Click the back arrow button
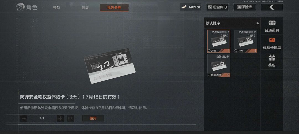The height and width of the screenshot is (134, 299). pyautogui.click(x=272, y=7)
